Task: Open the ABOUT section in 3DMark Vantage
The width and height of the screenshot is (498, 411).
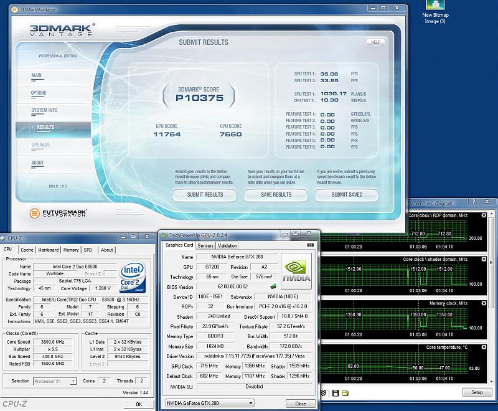Action: coord(37,163)
